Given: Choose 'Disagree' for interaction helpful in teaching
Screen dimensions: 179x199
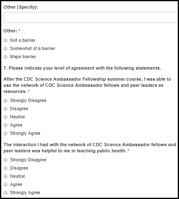Looking at the screenshot, I should pos(5,168).
